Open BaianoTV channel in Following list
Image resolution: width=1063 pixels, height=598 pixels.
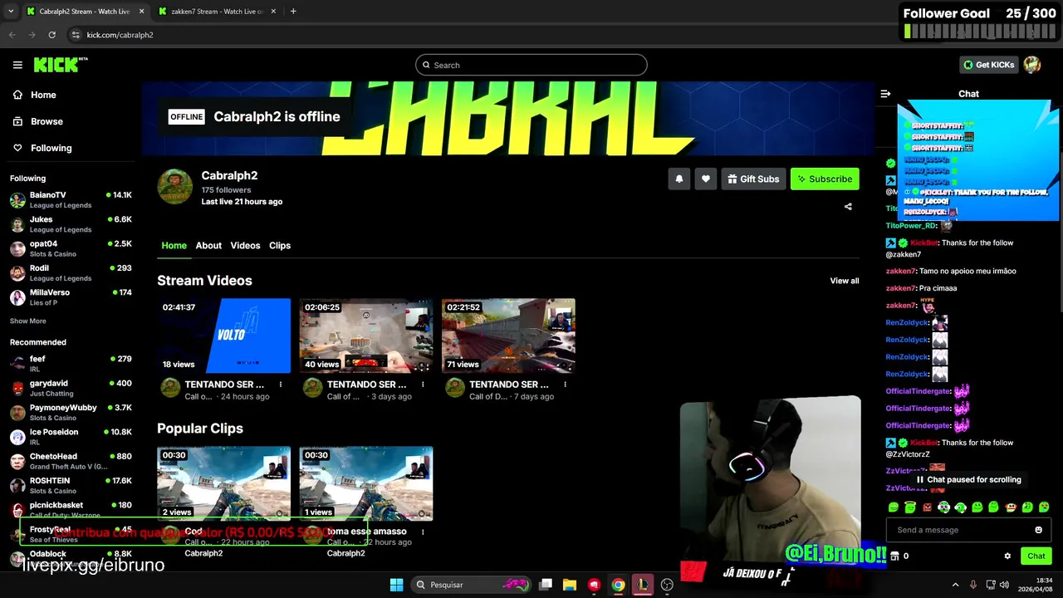click(x=71, y=200)
